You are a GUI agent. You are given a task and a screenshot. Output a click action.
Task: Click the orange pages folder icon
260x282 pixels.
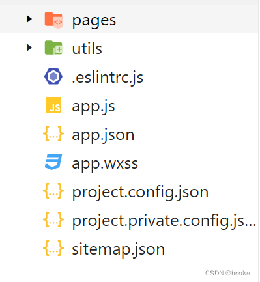53,20
